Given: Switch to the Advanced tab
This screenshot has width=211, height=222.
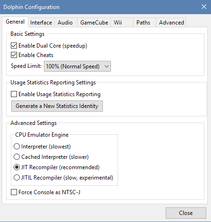Looking at the screenshot, I should [171, 23].
